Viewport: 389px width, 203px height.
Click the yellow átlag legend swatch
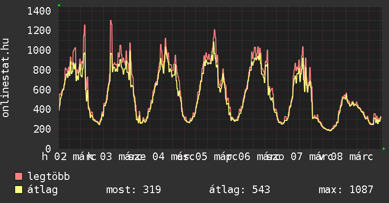19,190
